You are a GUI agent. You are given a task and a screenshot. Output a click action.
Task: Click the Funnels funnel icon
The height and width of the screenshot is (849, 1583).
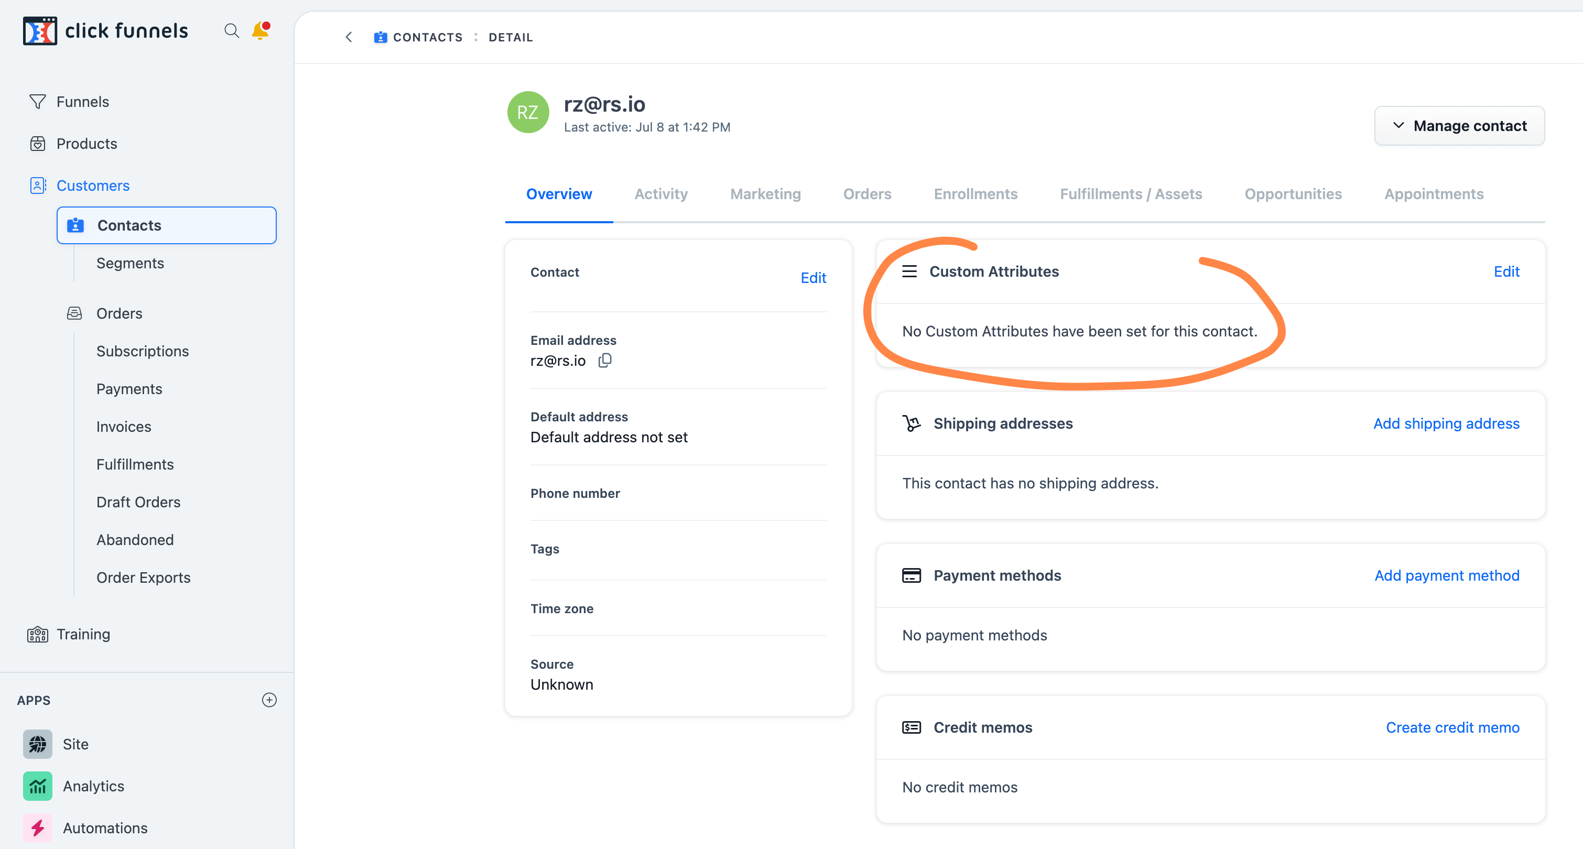[x=38, y=101]
